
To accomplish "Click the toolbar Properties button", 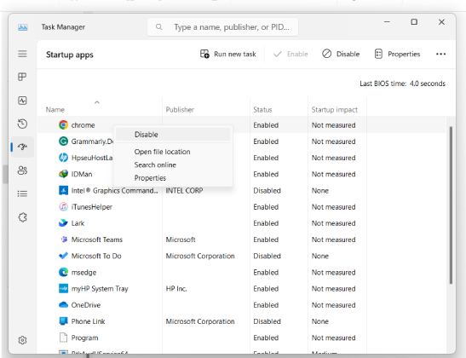I will (x=397, y=54).
